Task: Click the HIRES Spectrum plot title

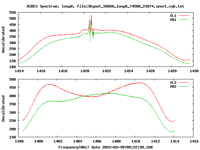Action: tap(105, 6)
